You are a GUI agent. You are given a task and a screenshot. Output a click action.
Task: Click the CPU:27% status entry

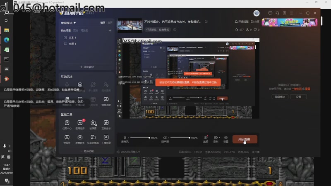(230, 152)
